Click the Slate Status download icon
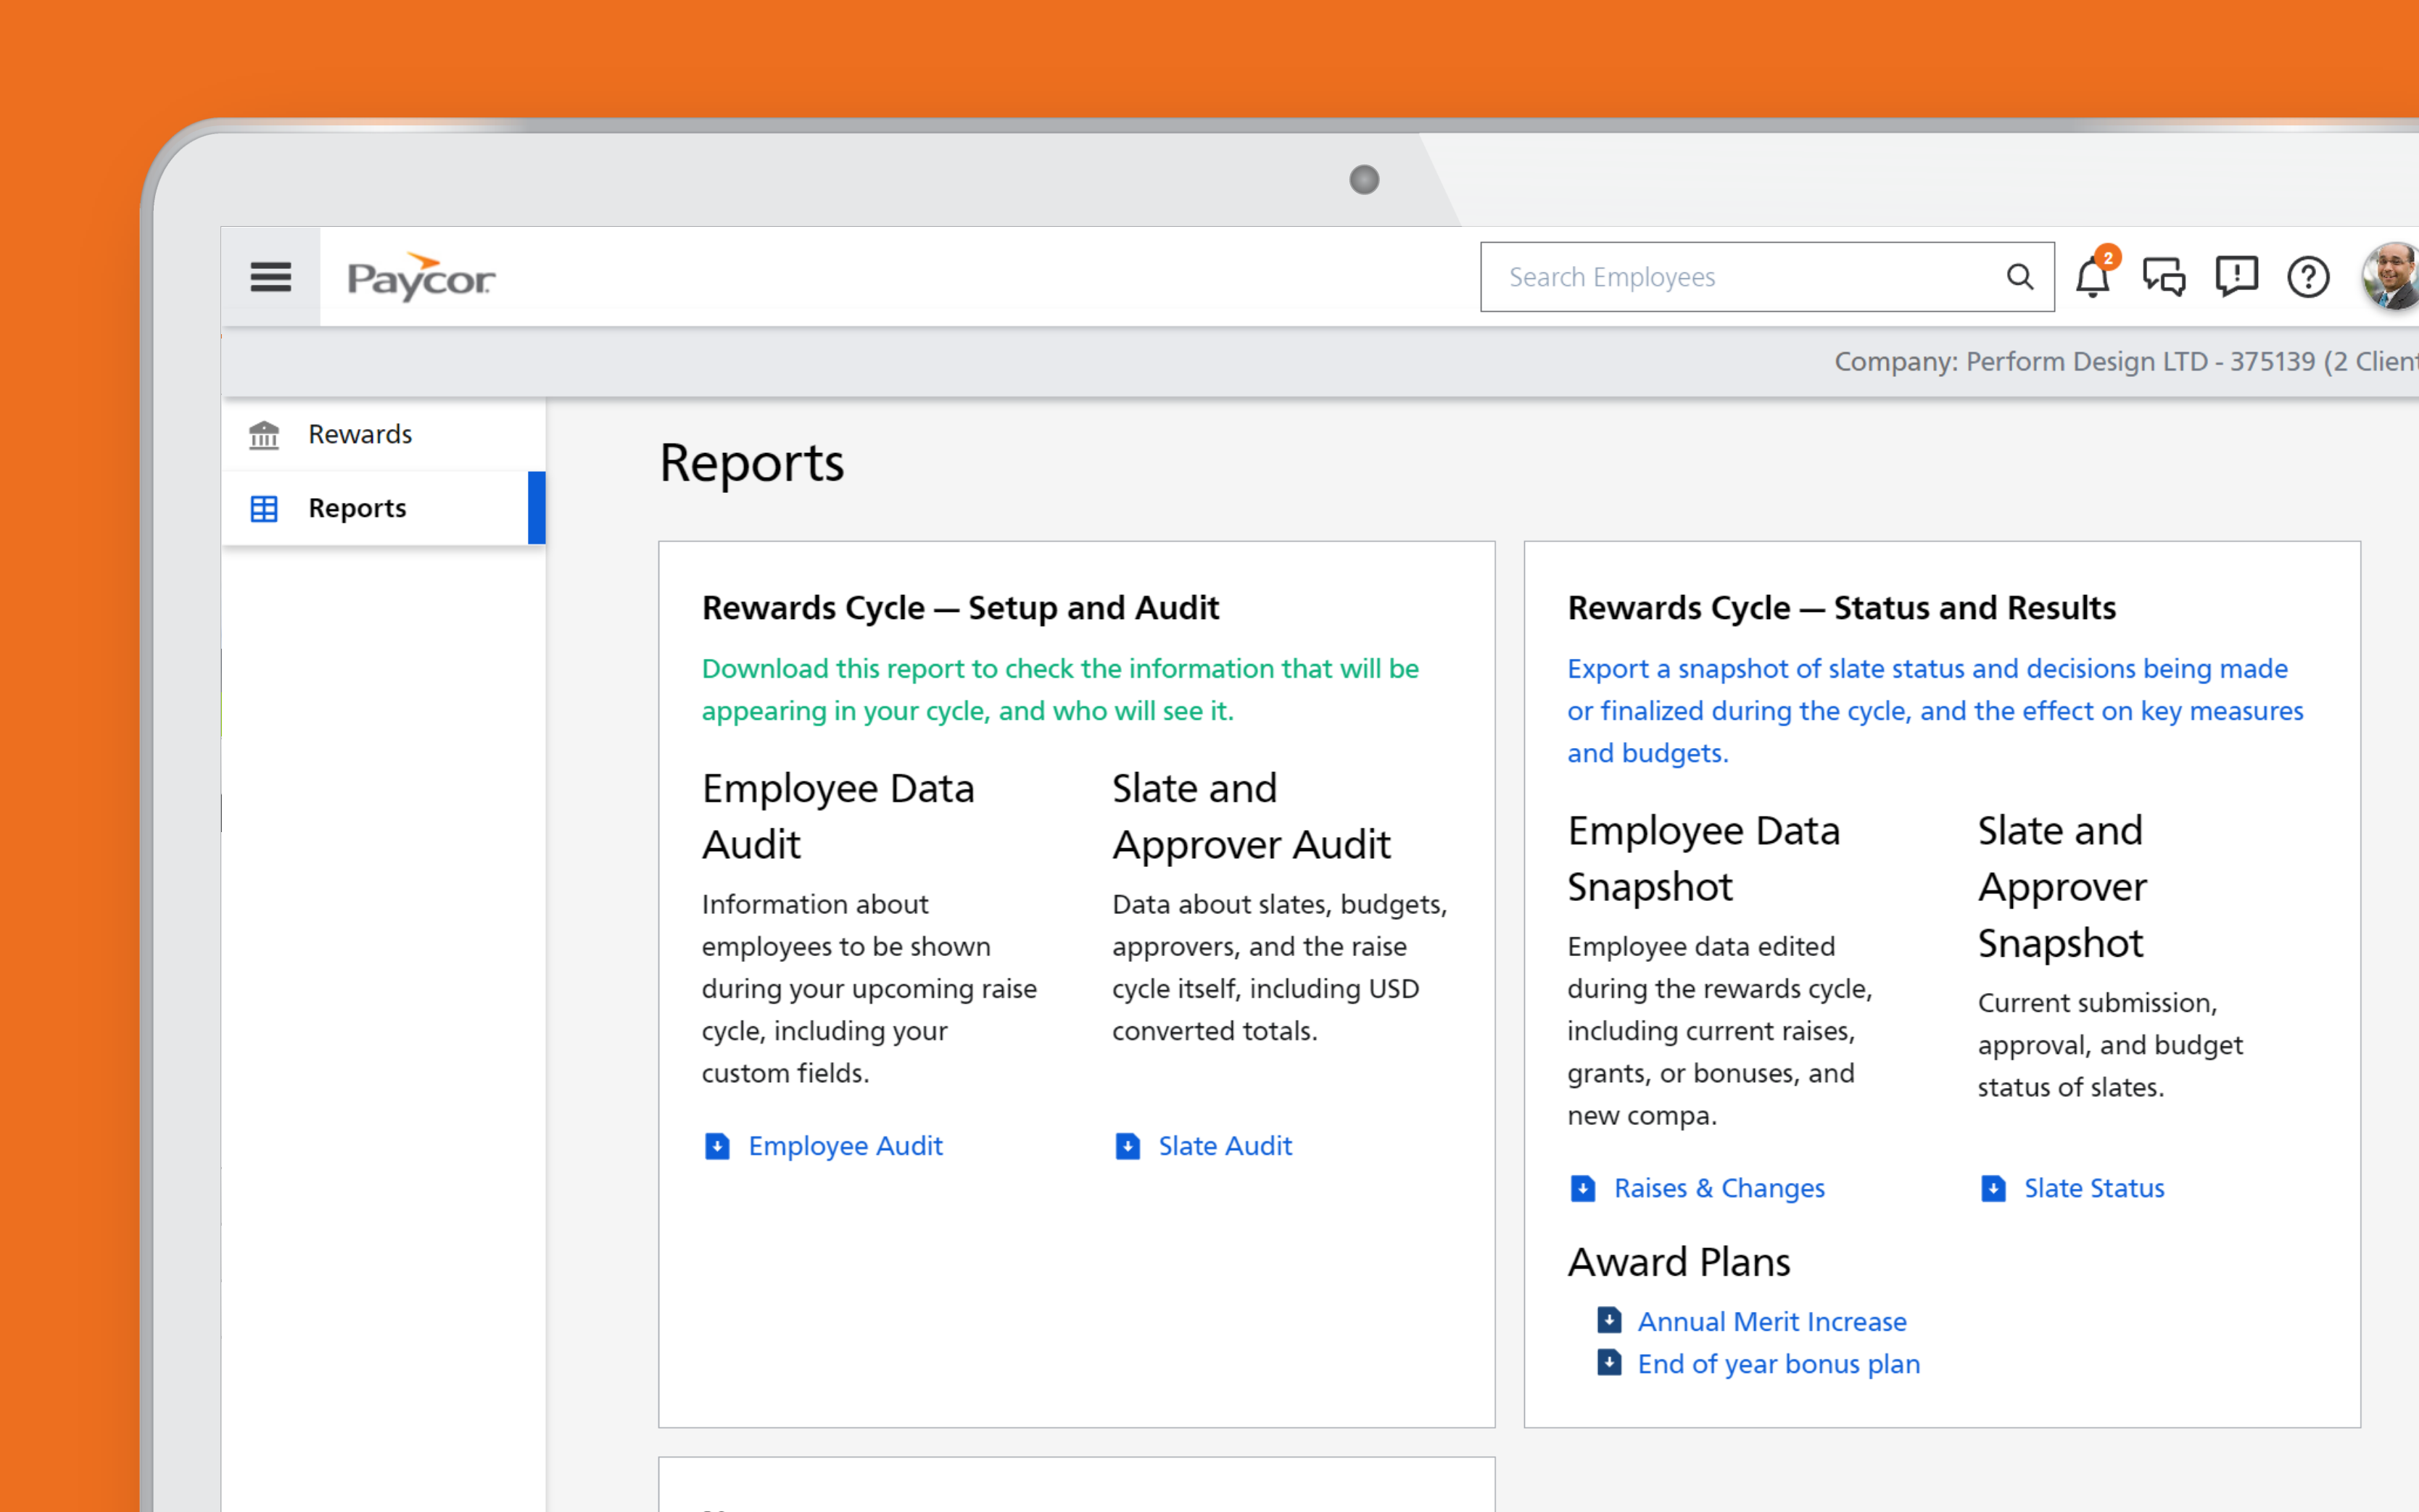2419x1512 pixels. coord(1993,1188)
